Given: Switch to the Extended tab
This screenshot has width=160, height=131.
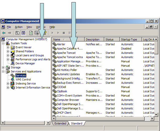Looking at the screenshot, I should point(60,123).
